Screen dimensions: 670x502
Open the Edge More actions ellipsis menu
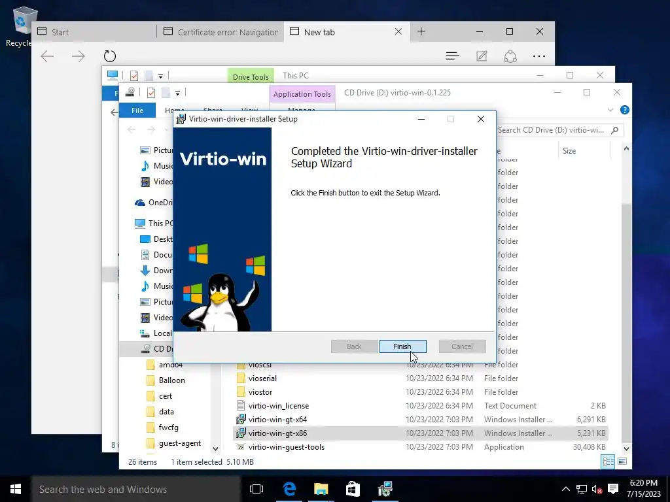(x=539, y=56)
